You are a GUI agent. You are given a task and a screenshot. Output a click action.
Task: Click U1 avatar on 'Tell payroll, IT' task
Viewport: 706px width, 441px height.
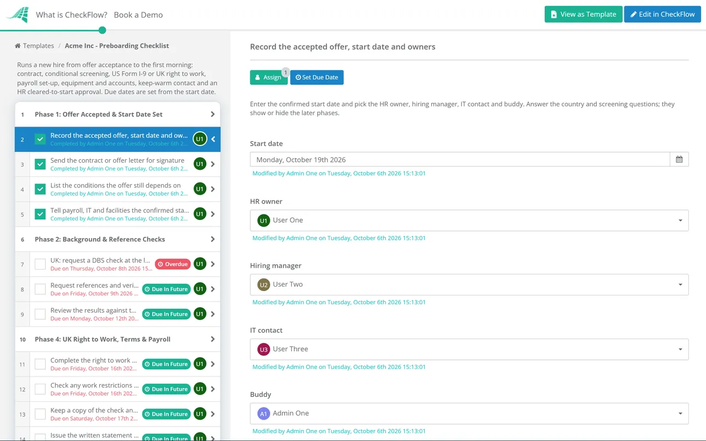200,214
